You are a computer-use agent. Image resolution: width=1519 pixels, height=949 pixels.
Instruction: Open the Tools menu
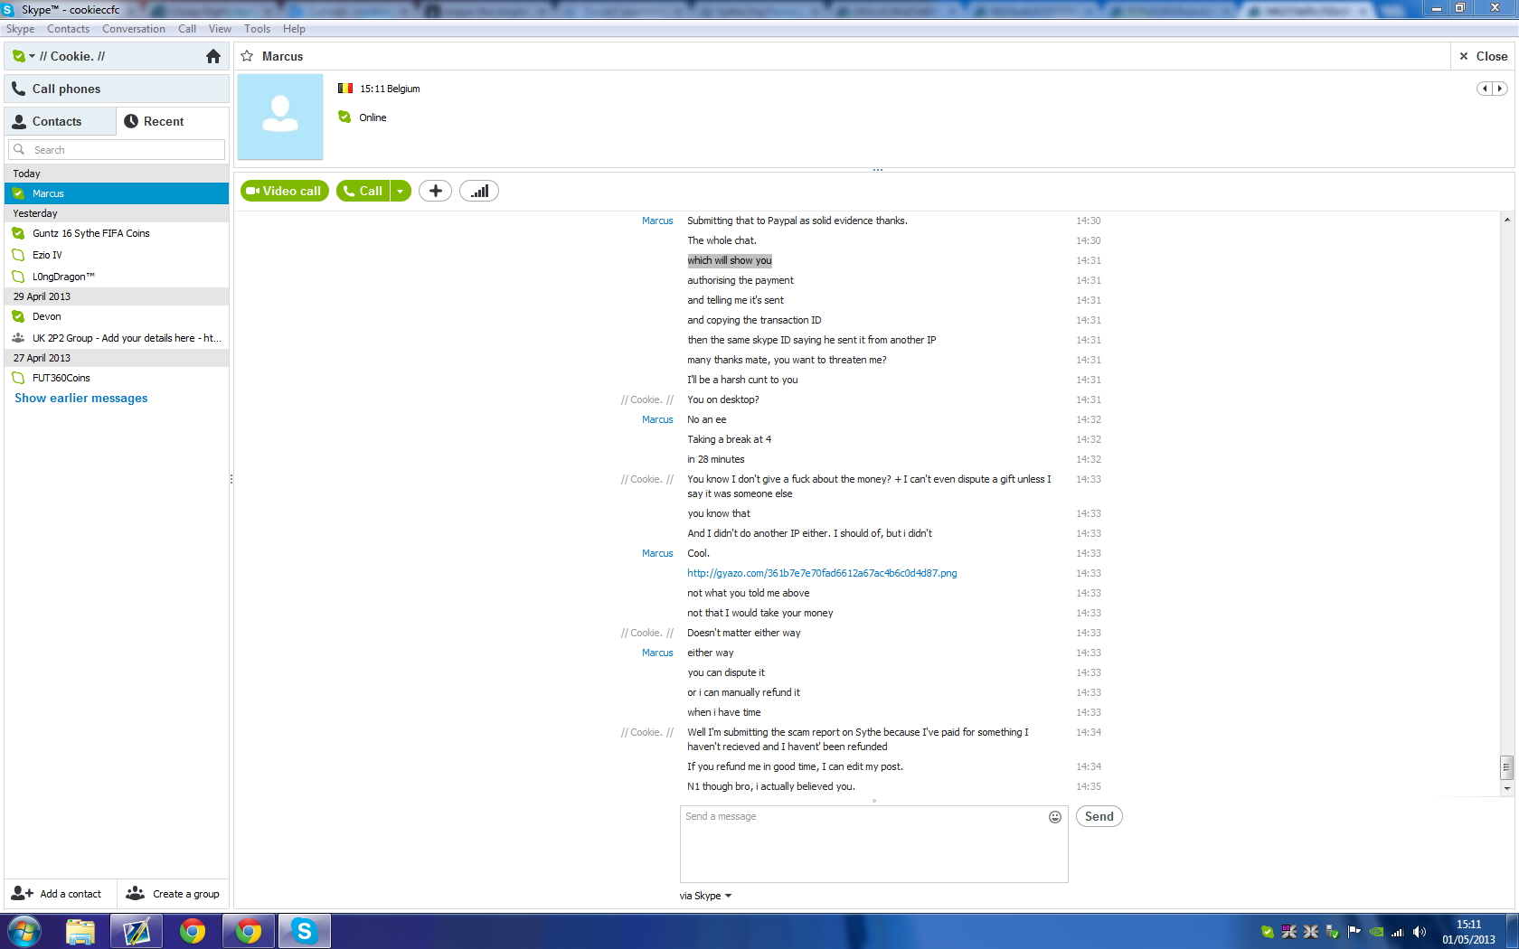(258, 29)
